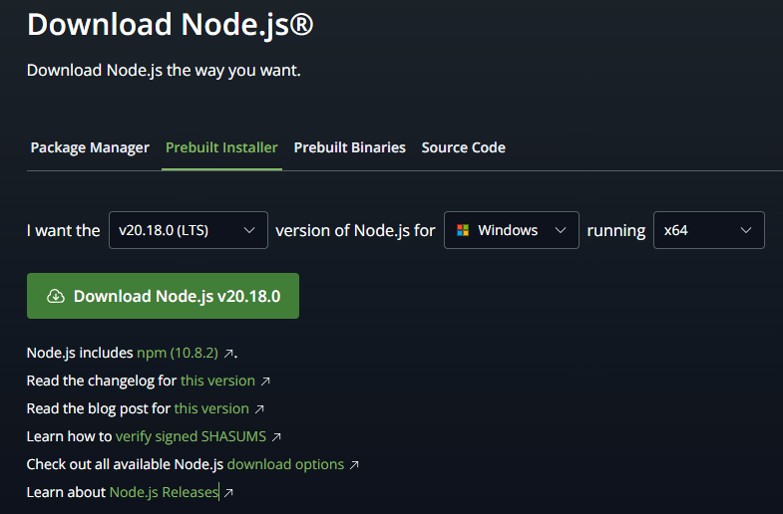This screenshot has height=514, width=783.
Task: Click the external arrow icon beside npm link
Action: click(x=228, y=354)
